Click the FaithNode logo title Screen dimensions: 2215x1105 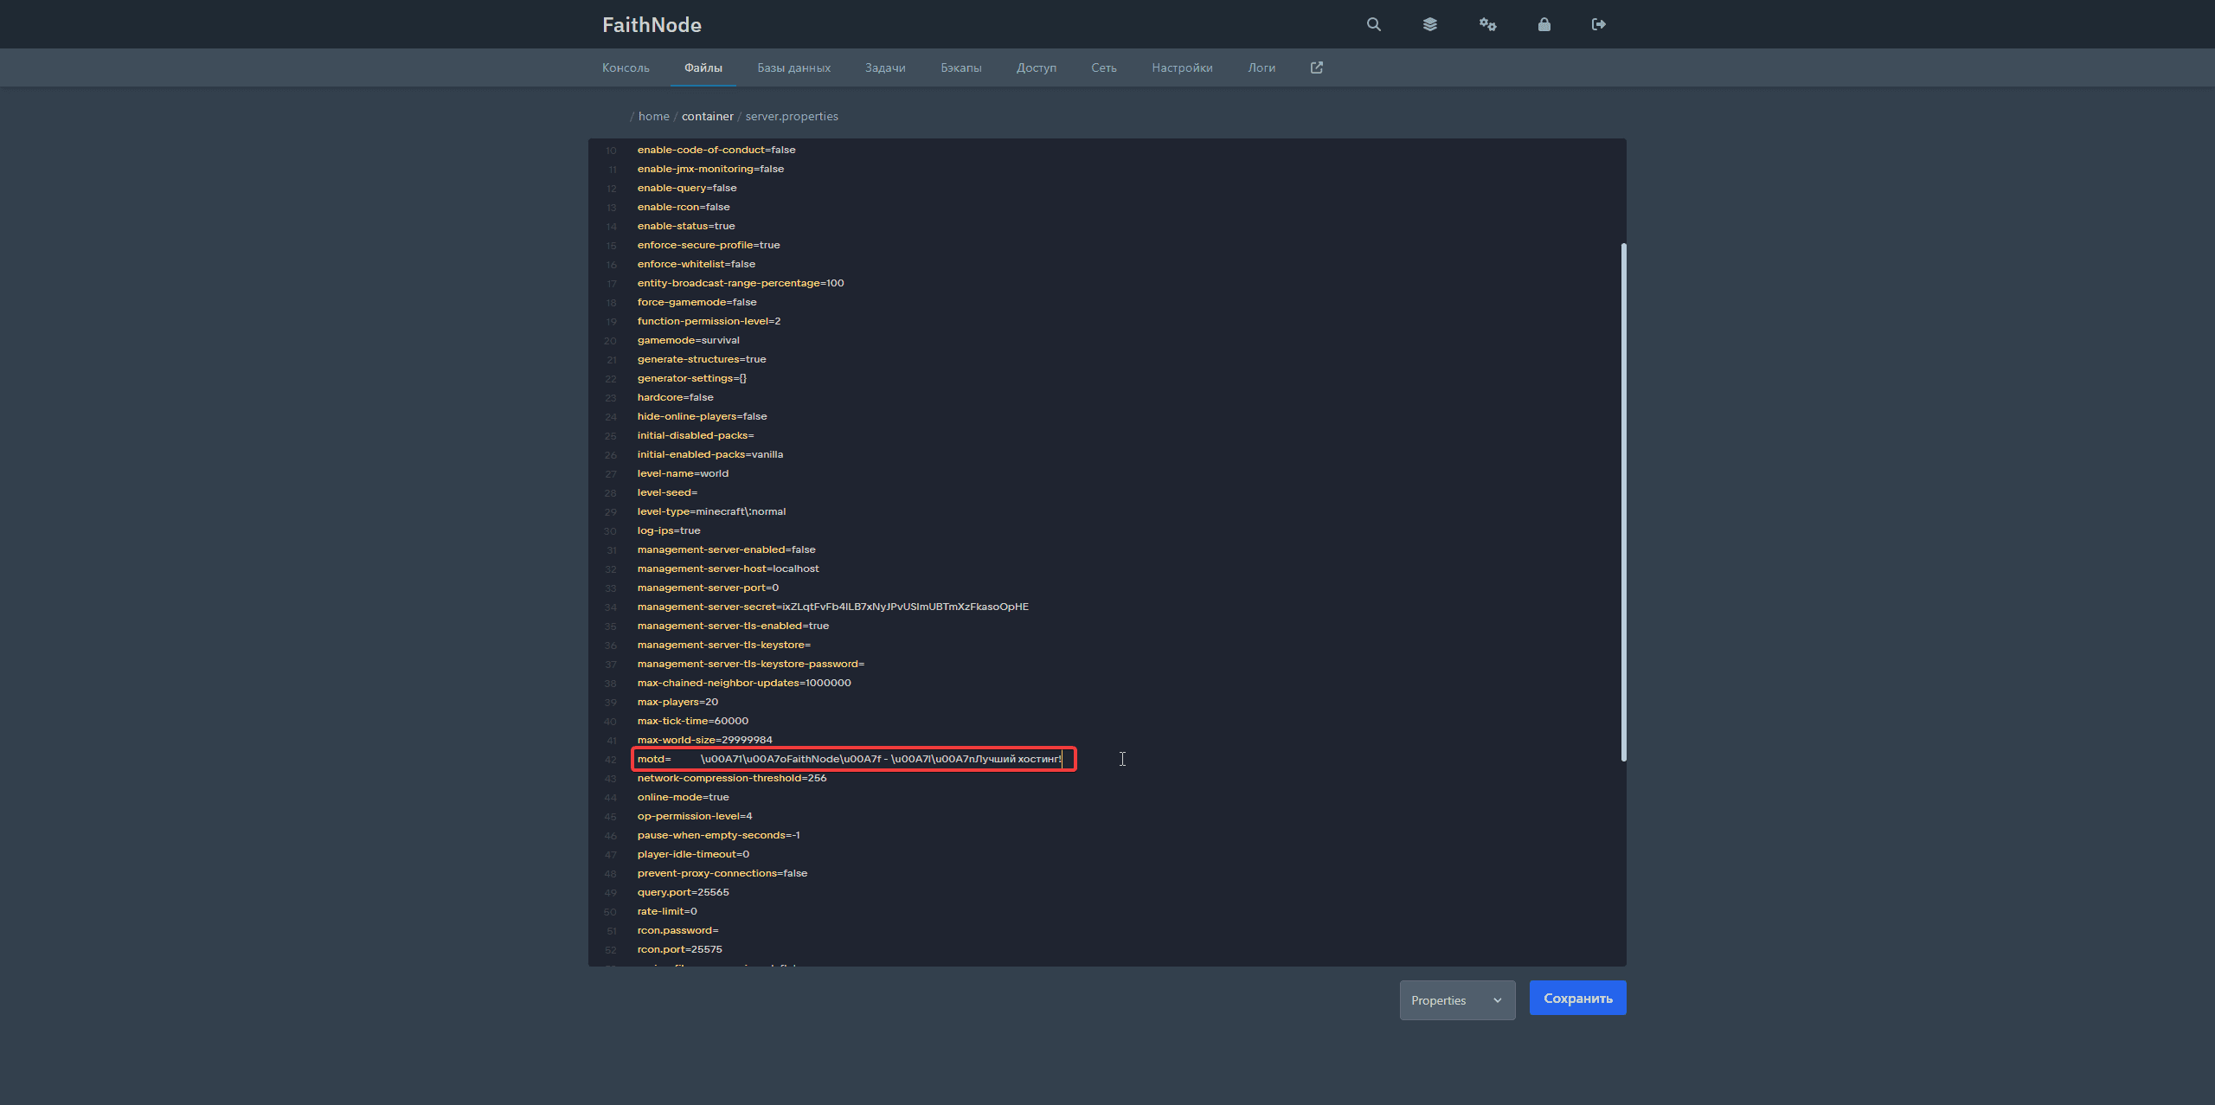coord(652,25)
